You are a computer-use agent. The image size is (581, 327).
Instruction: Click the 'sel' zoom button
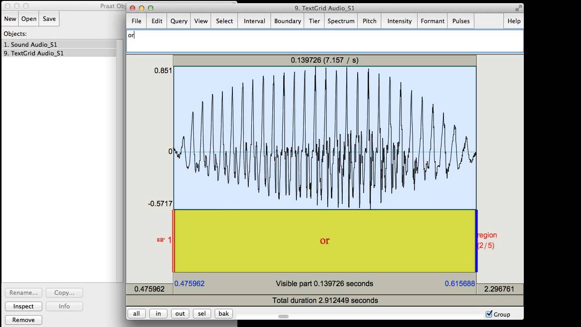click(202, 313)
